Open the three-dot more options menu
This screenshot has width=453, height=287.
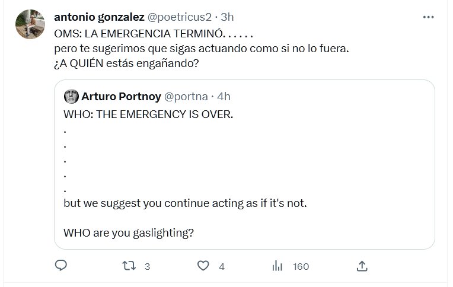tap(428, 17)
